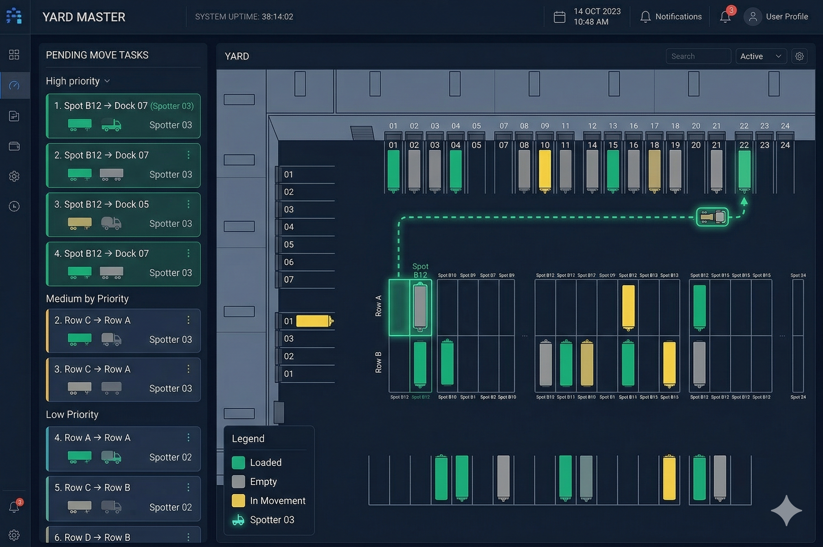Click the bottom-left sidebar alerts bell

(x=14, y=507)
